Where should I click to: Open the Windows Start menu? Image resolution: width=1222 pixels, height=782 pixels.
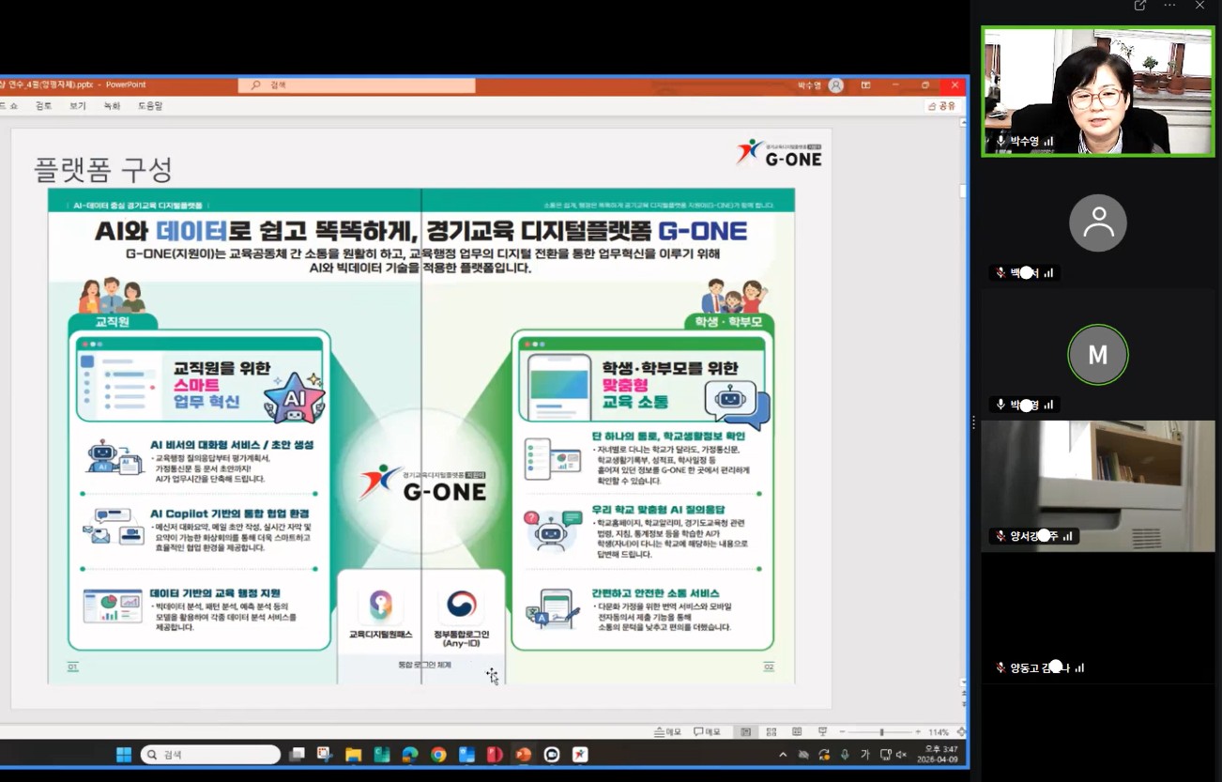124,755
